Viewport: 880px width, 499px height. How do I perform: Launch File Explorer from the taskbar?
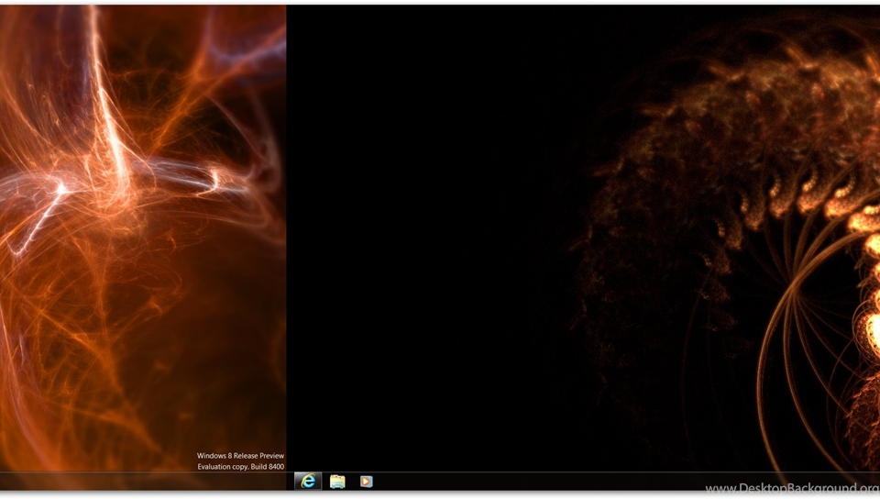point(337,481)
